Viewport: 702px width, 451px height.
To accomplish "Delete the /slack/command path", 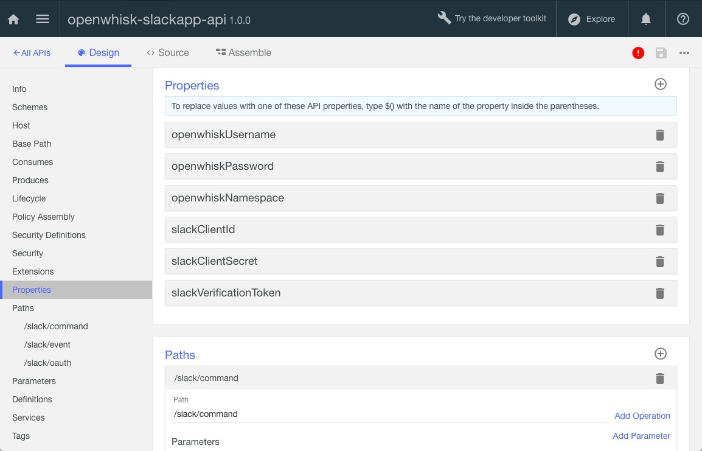I will tap(659, 379).
